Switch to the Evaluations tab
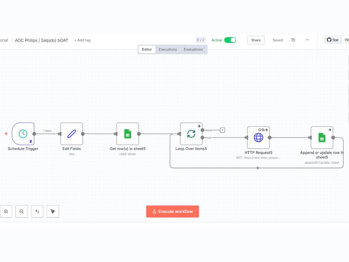Image resolution: width=349 pixels, height=262 pixels. tap(193, 49)
